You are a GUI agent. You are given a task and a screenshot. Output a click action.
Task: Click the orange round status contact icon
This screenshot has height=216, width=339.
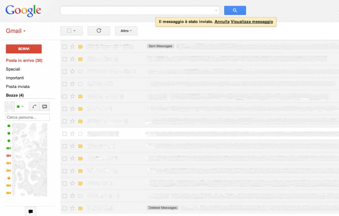click(9, 178)
